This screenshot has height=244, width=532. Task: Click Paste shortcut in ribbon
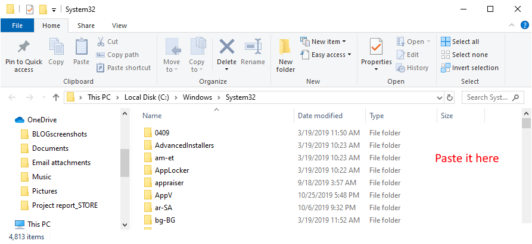point(123,68)
